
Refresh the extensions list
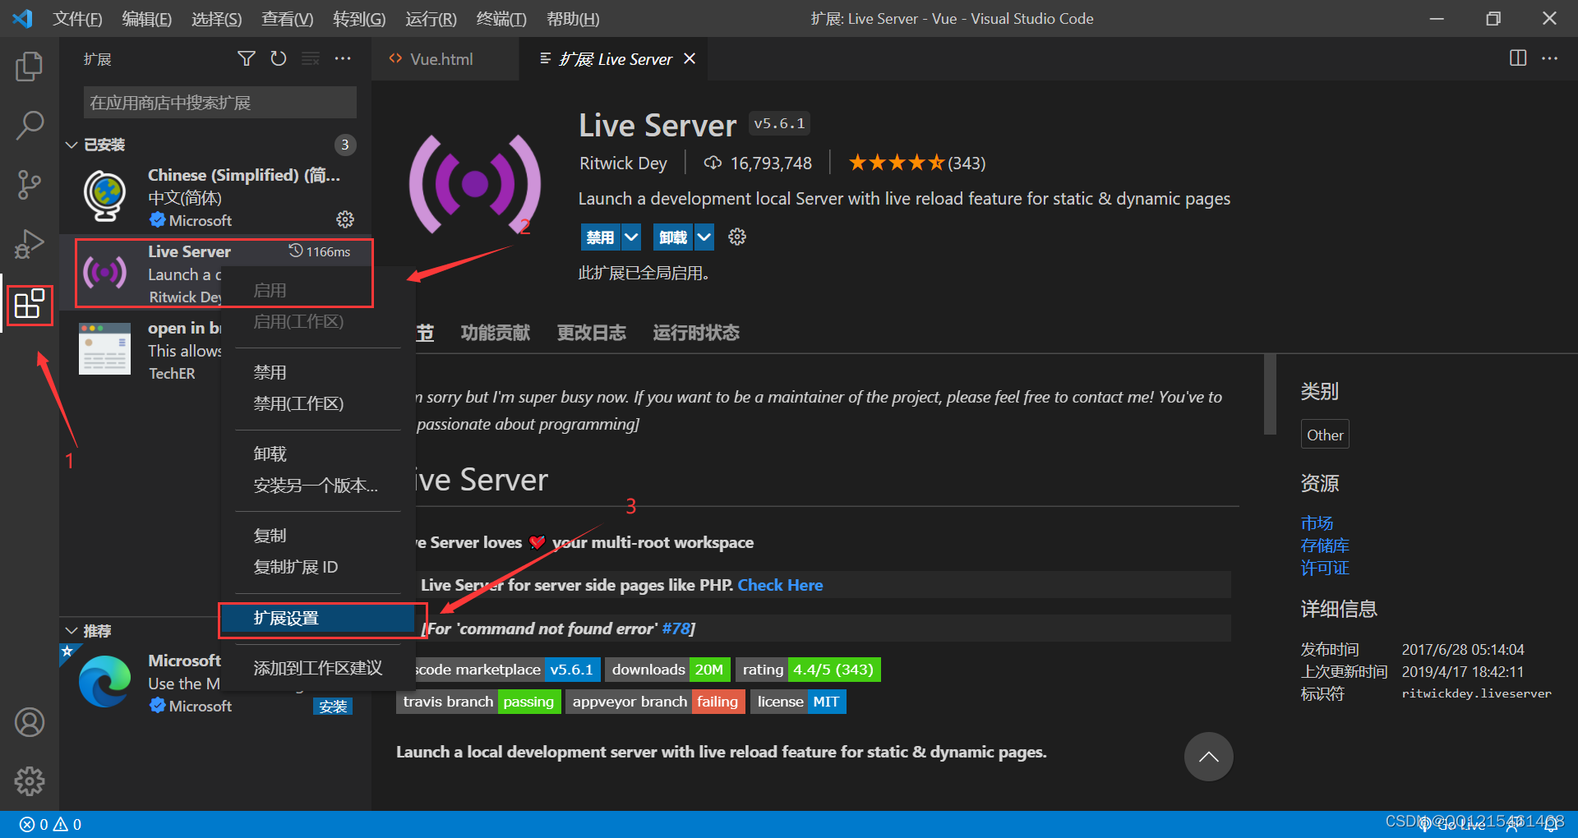tap(279, 58)
